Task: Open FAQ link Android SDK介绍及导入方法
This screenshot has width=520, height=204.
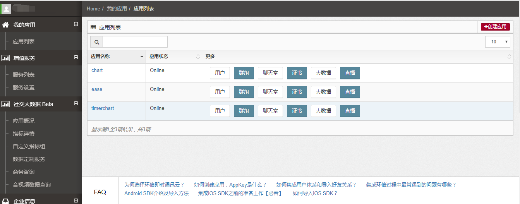Action: click(x=156, y=193)
